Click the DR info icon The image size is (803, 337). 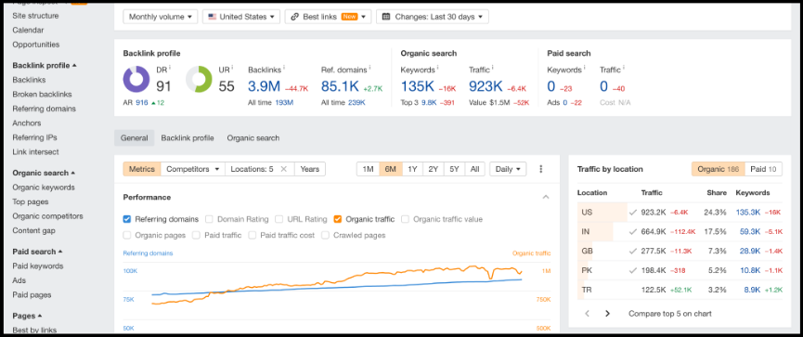[170, 68]
